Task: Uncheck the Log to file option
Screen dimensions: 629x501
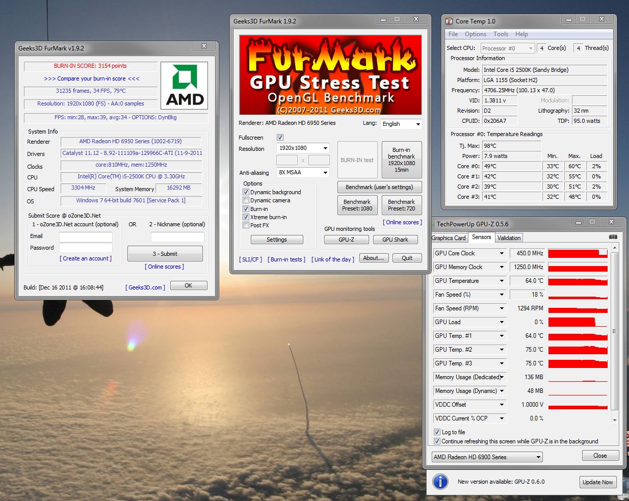Action: tap(437, 432)
